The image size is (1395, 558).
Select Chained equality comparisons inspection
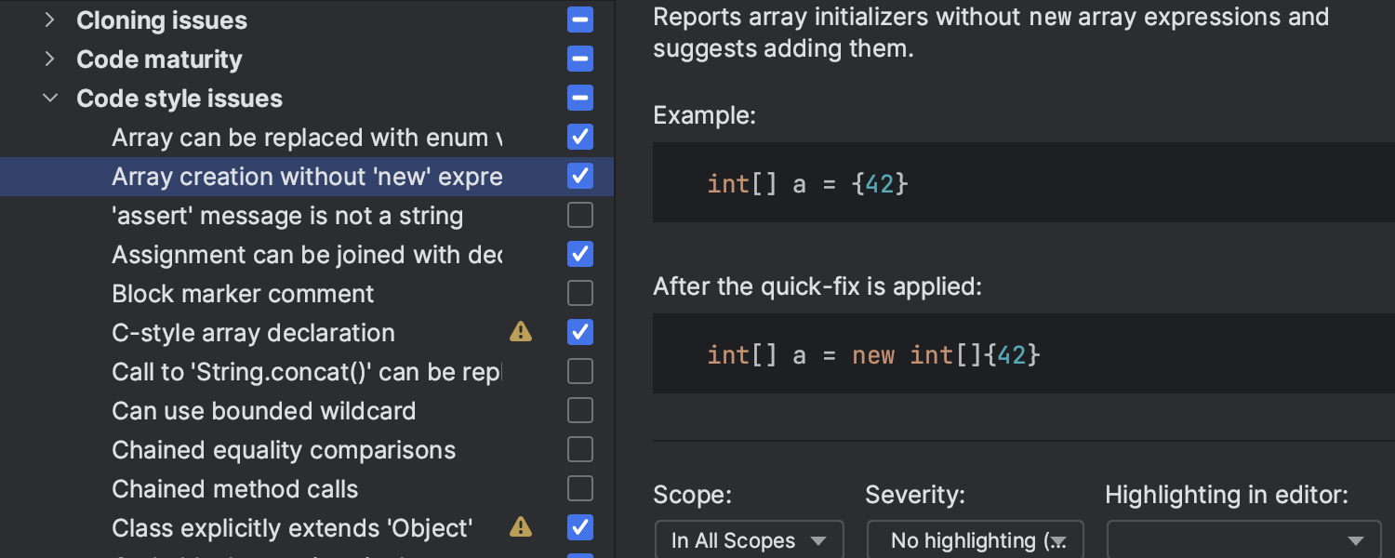coord(284,449)
